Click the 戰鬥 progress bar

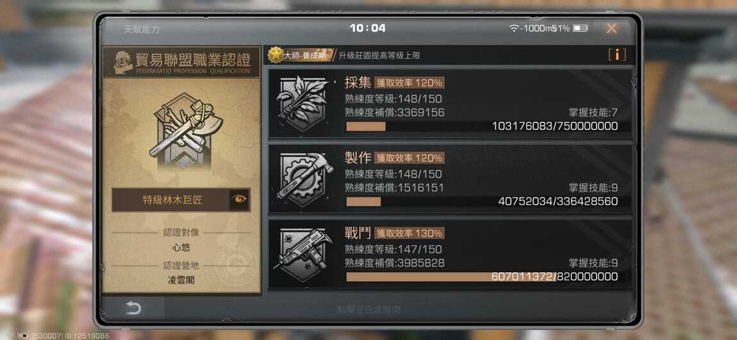point(482,277)
